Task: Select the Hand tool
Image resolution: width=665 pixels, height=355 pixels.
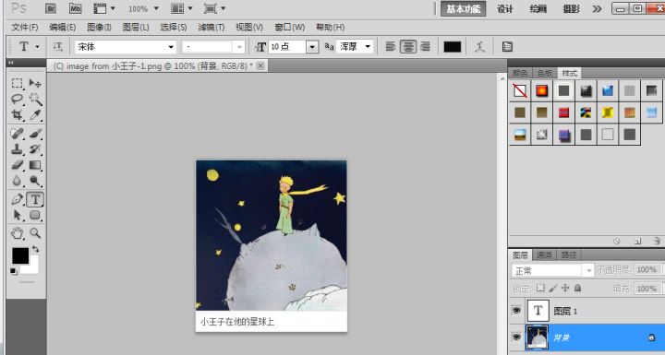Action: click(18, 232)
